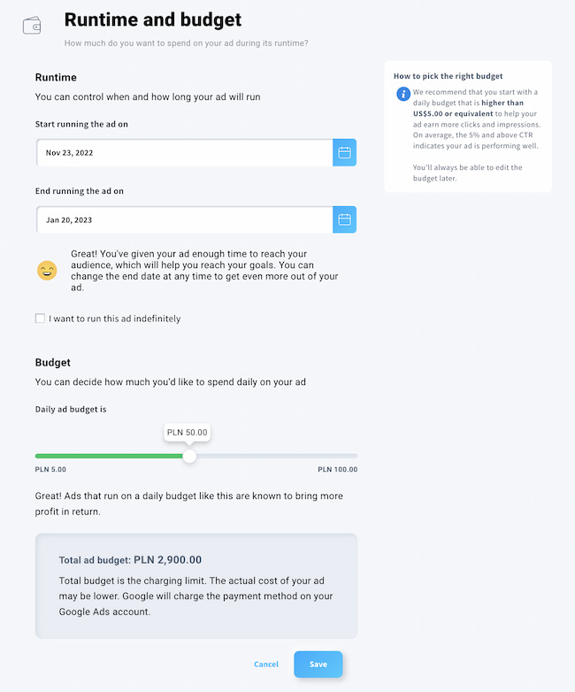Click the wallet icon beside the title

[x=32, y=26]
